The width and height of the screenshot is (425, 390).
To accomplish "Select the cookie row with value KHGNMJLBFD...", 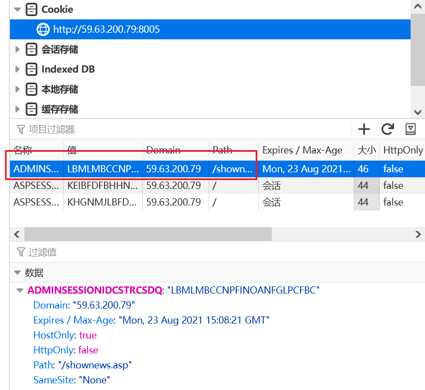I will [217, 202].
